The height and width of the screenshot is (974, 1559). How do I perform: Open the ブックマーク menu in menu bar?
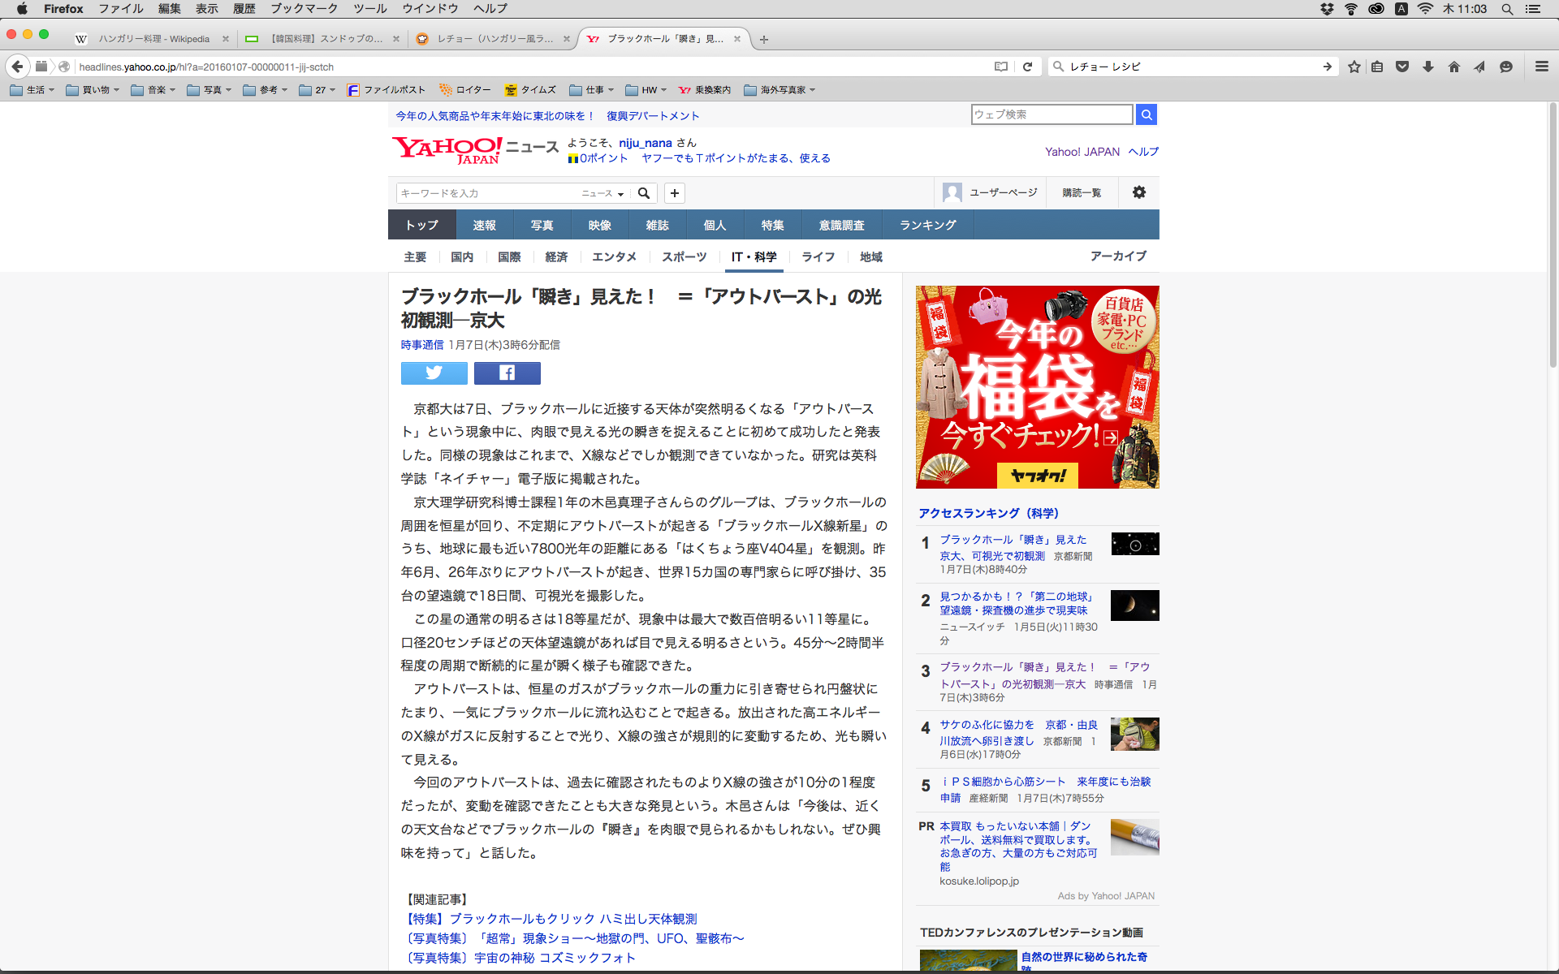click(304, 9)
